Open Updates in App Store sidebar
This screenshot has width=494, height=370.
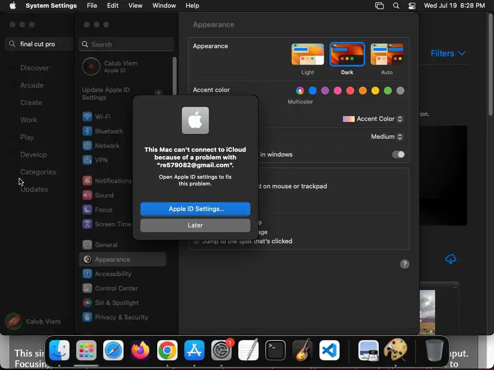(x=34, y=189)
